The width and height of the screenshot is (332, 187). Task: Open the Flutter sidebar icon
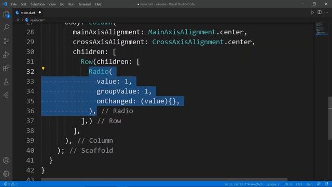(x=6, y=95)
